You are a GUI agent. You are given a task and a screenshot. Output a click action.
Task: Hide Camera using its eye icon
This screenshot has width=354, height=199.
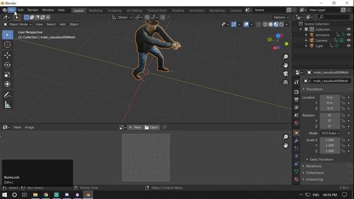tap(348, 40)
